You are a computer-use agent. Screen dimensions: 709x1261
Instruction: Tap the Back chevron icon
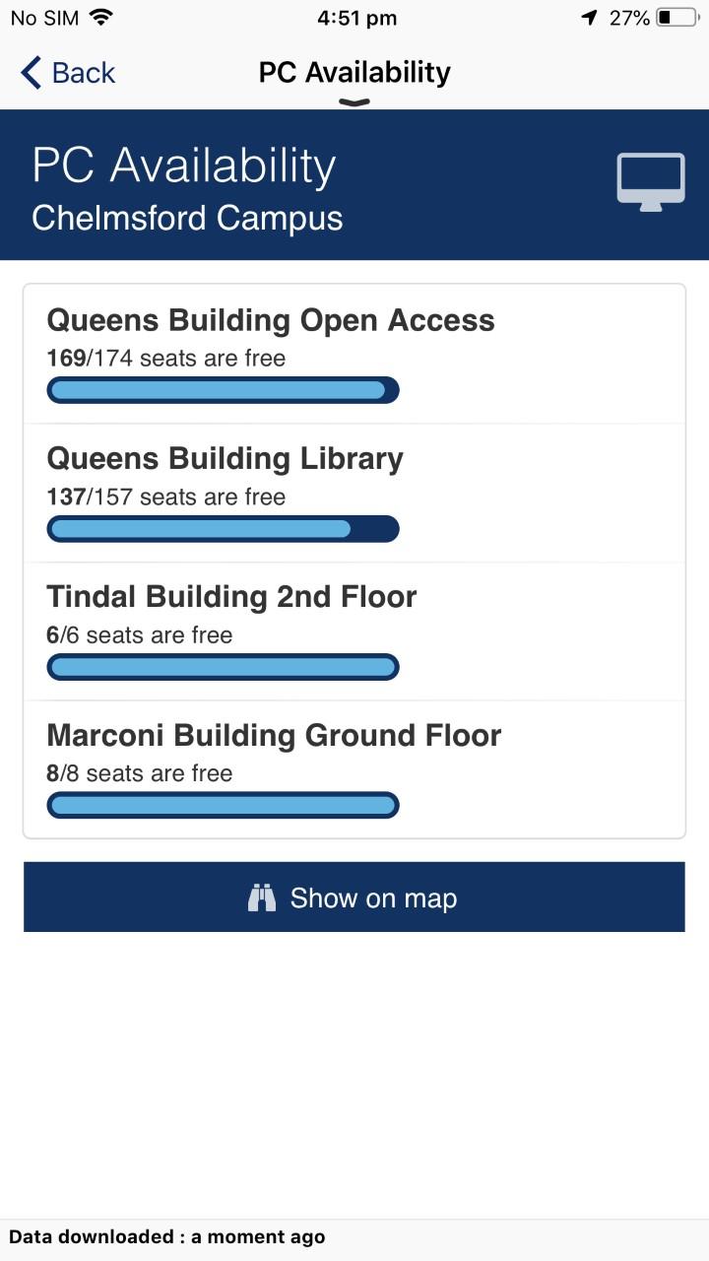(32, 73)
